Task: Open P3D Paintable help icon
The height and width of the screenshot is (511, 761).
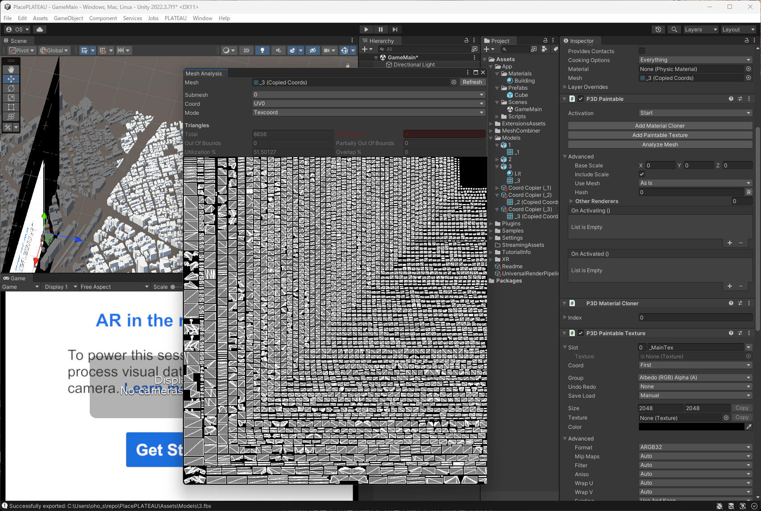Action: 731,99
